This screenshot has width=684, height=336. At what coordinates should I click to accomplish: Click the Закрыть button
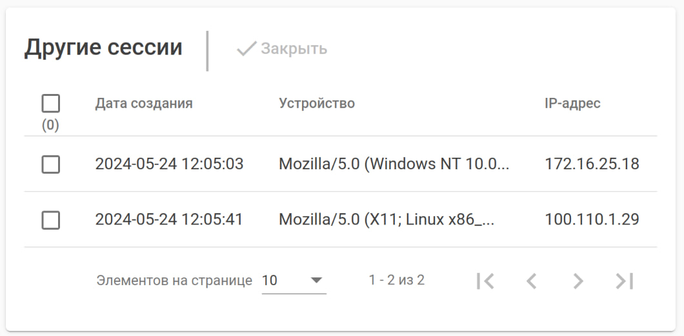(282, 49)
